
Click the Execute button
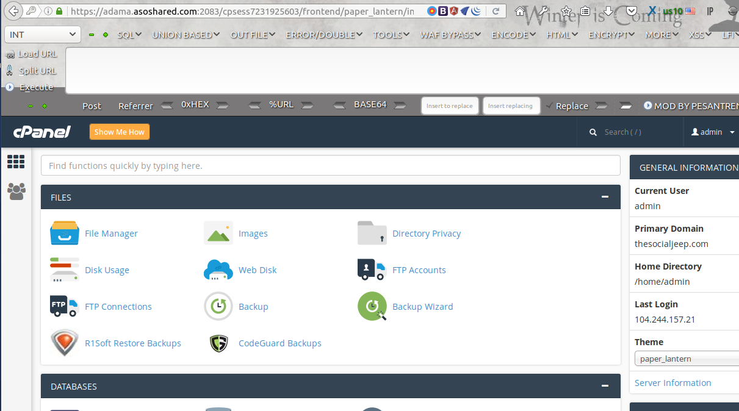(30, 87)
